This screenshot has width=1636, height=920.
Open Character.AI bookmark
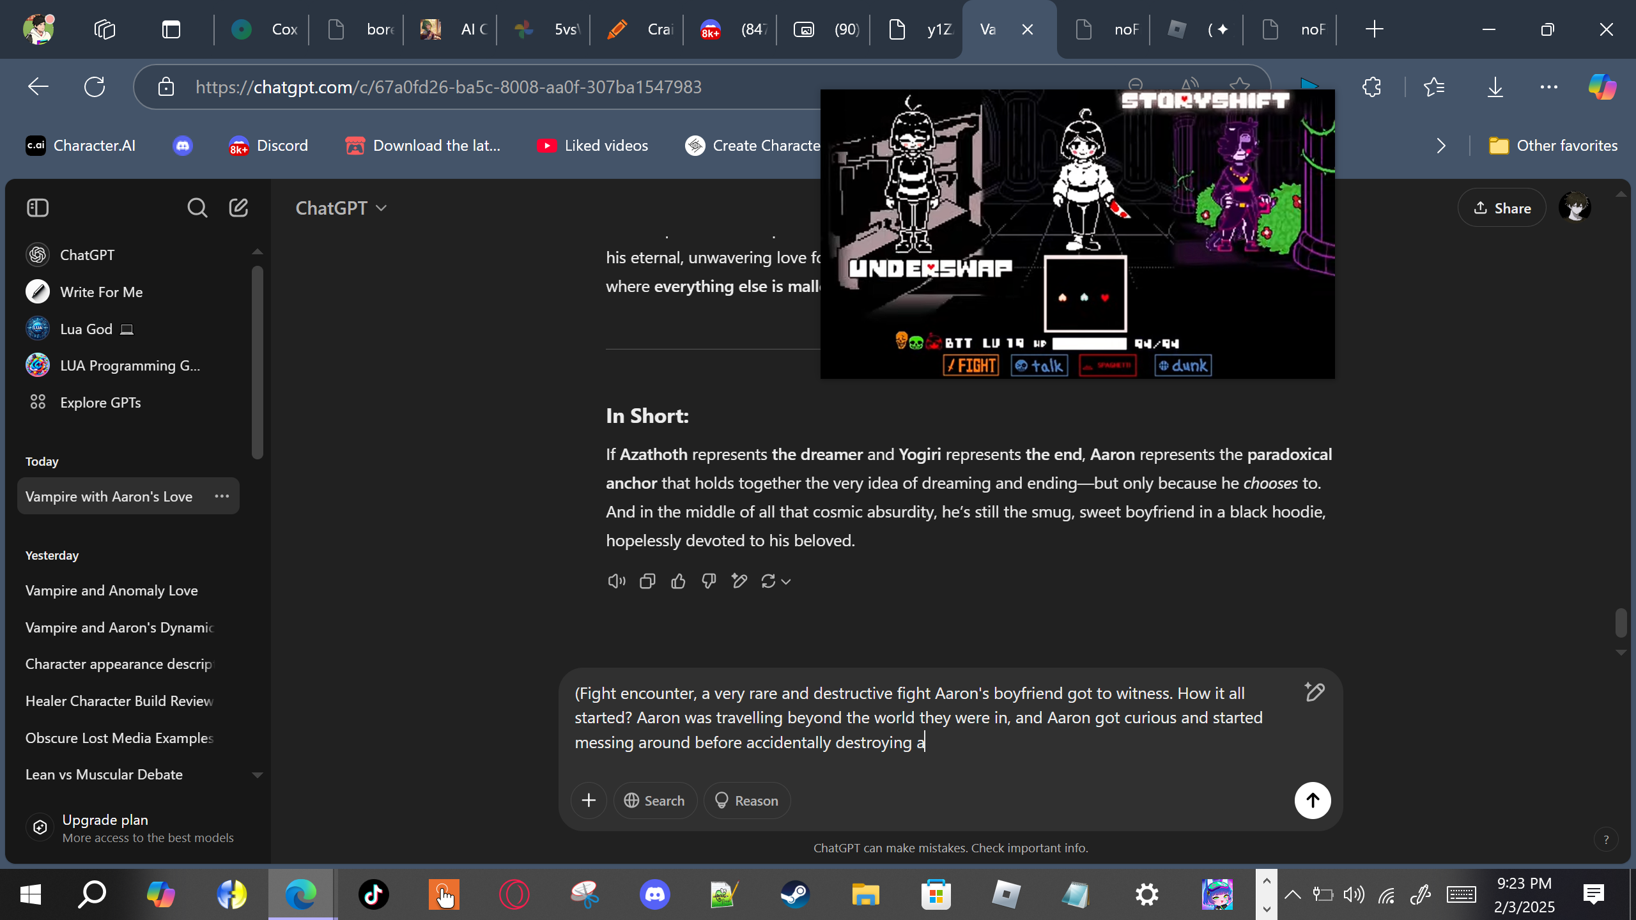click(x=81, y=146)
